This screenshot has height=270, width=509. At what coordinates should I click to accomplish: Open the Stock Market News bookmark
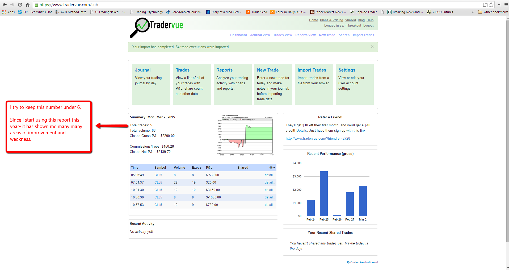click(x=328, y=12)
